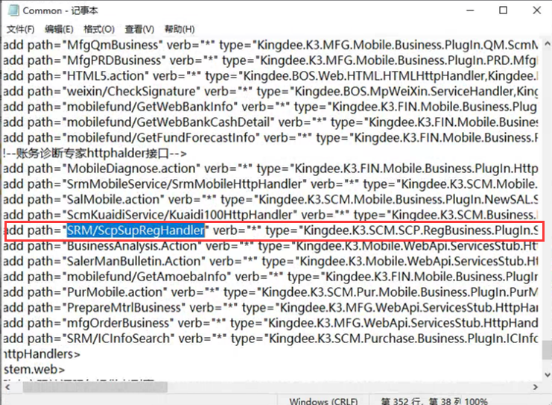
Task: Click the stem.web> closing tag line
Action: point(34,369)
